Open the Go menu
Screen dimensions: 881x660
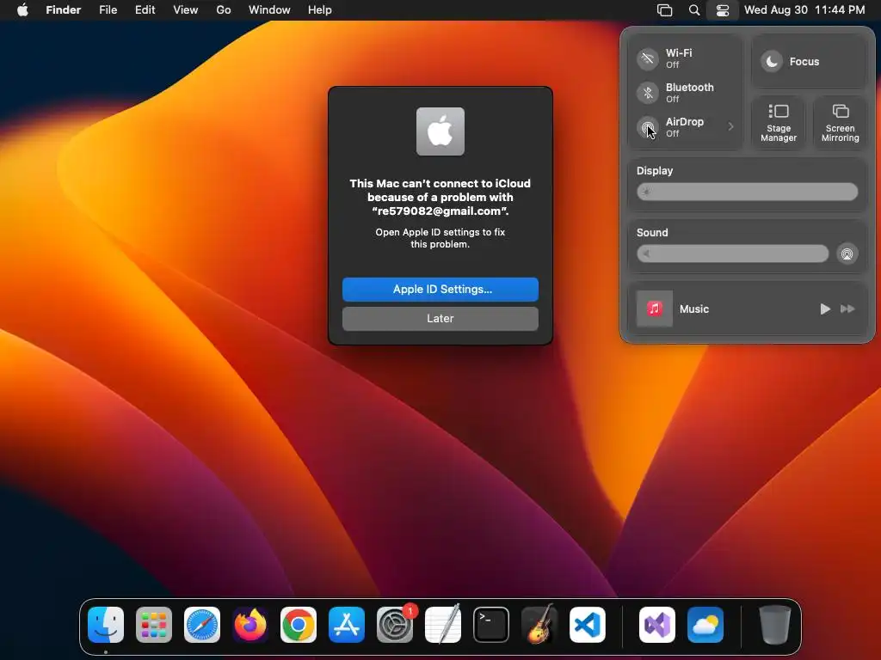224,9
